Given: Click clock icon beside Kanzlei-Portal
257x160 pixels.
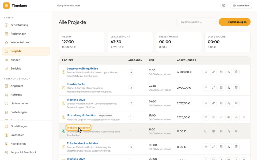Looking at the screenshot, I should click(x=64, y=88).
